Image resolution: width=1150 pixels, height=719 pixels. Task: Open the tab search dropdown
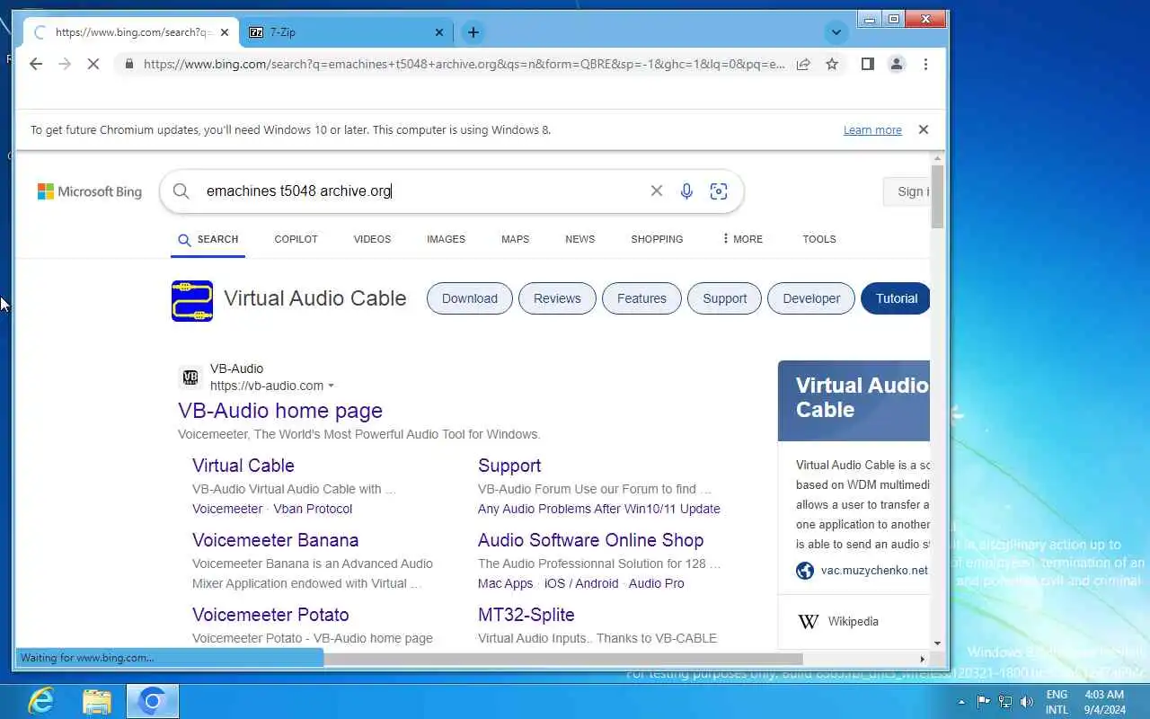click(x=836, y=32)
